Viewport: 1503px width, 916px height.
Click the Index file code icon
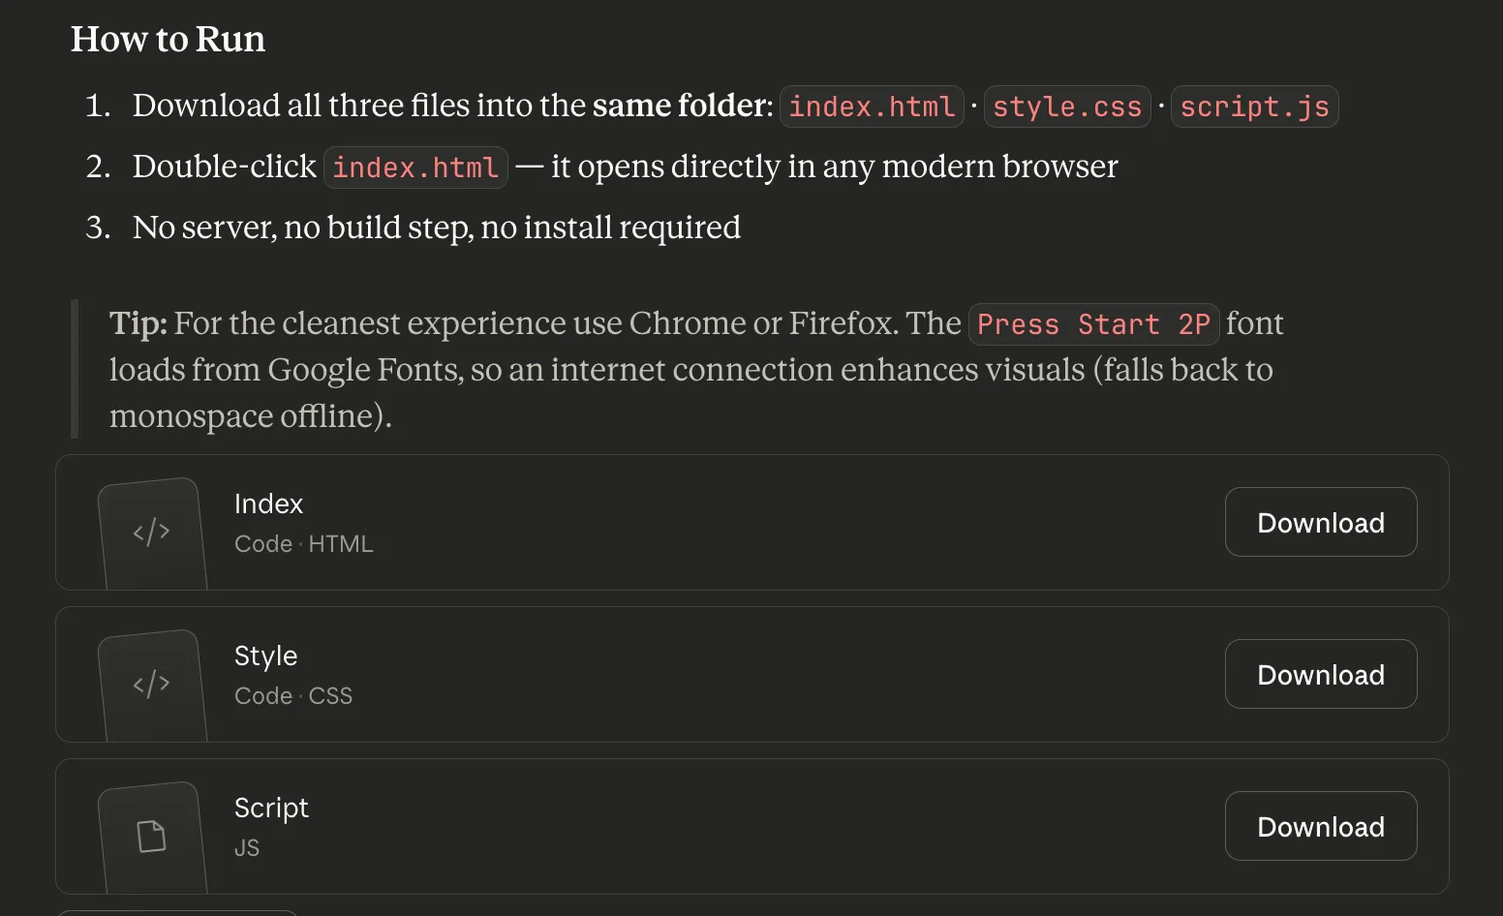152,532
